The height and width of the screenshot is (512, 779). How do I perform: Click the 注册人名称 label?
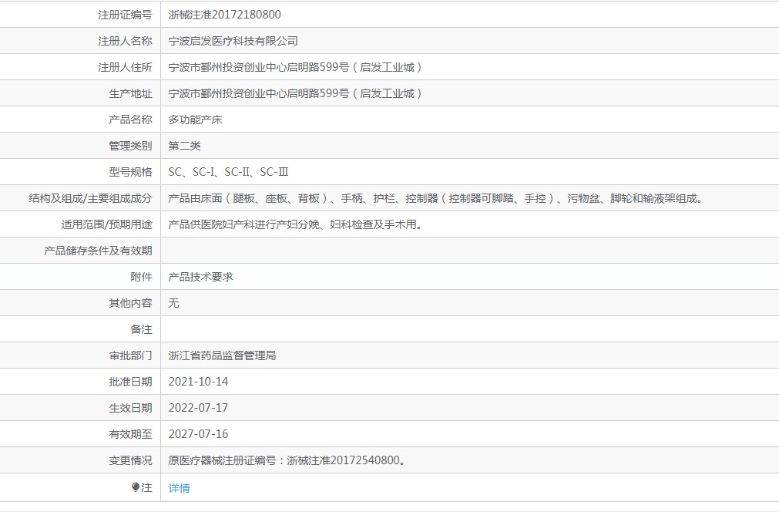[x=125, y=42]
